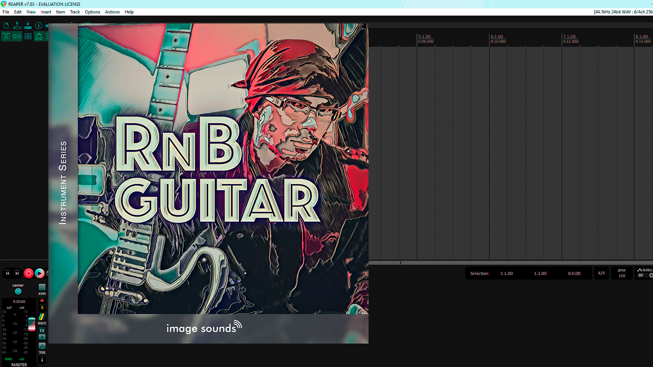This screenshot has width=653, height=367.
Task: Click the Selection length field 0.0.00
Action: pyautogui.click(x=574, y=273)
